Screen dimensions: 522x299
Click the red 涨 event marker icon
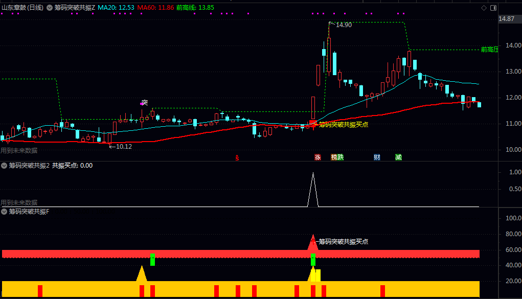tap(317, 157)
